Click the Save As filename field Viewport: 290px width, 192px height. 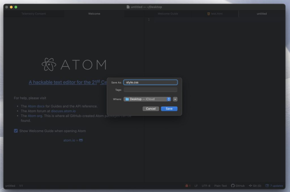click(x=150, y=82)
